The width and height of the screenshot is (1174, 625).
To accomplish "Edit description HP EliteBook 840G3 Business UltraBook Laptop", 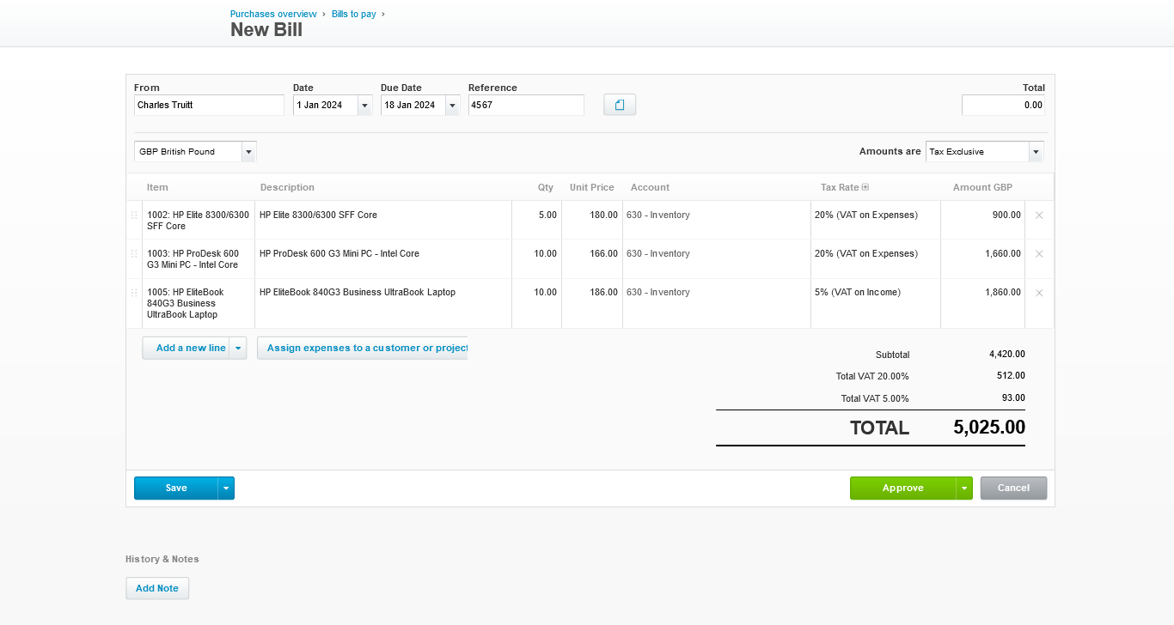I will click(x=383, y=303).
